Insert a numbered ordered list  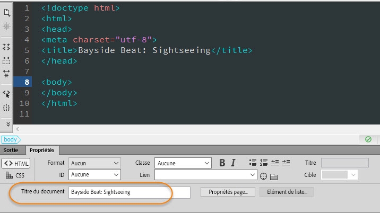[264, 163]
